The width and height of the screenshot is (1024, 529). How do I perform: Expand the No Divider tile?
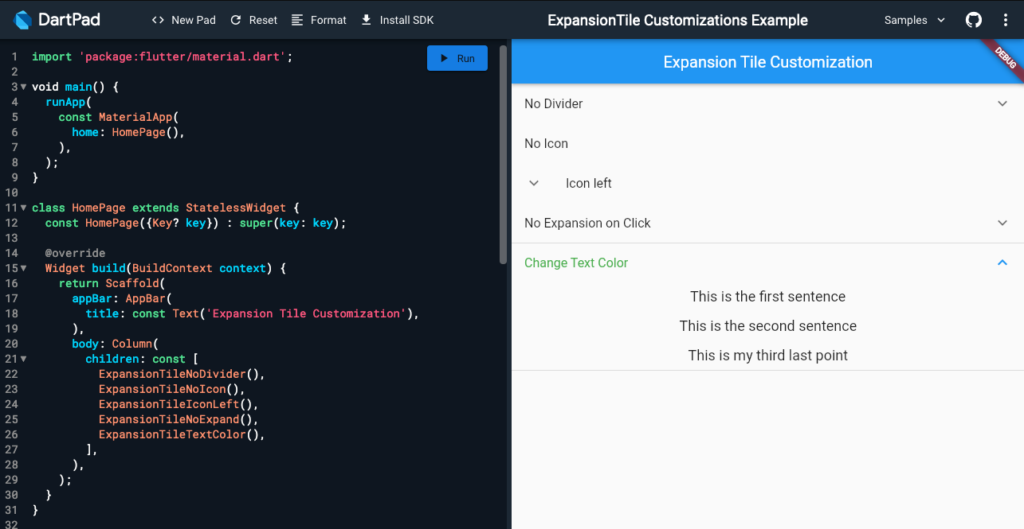(1002, 103)
